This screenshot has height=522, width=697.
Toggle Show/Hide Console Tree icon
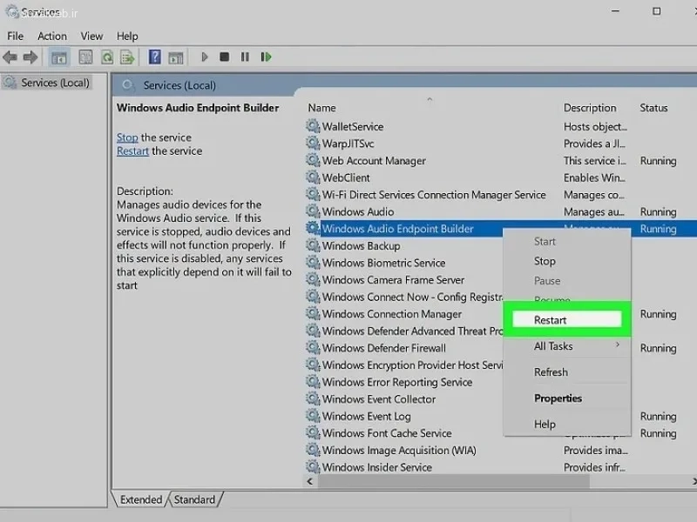pos(58,57)
